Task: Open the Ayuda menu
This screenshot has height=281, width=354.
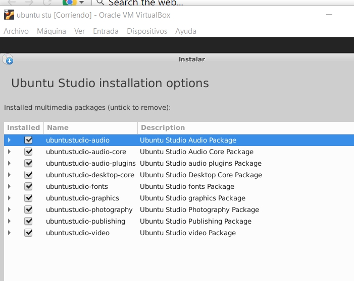Action: tap(186, 31)
